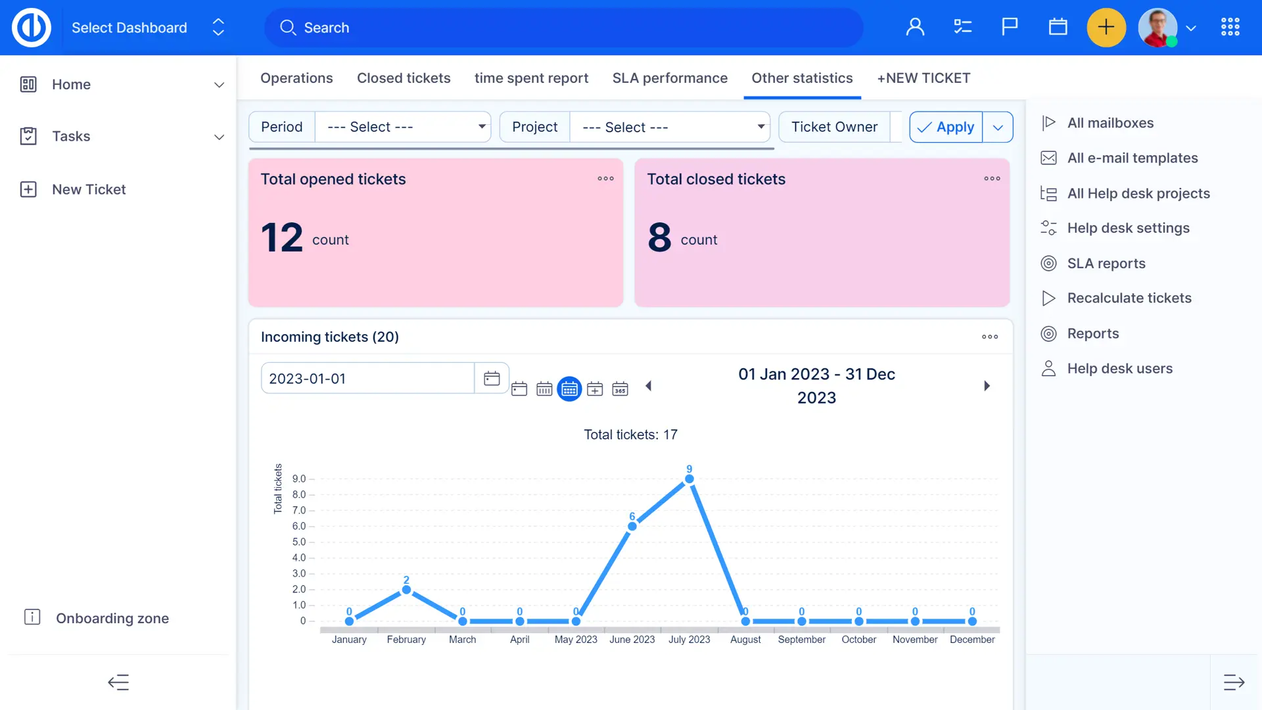1262x710 pixels.
Task: Switch chart to weekly view
Action: (x=544, y=389)
